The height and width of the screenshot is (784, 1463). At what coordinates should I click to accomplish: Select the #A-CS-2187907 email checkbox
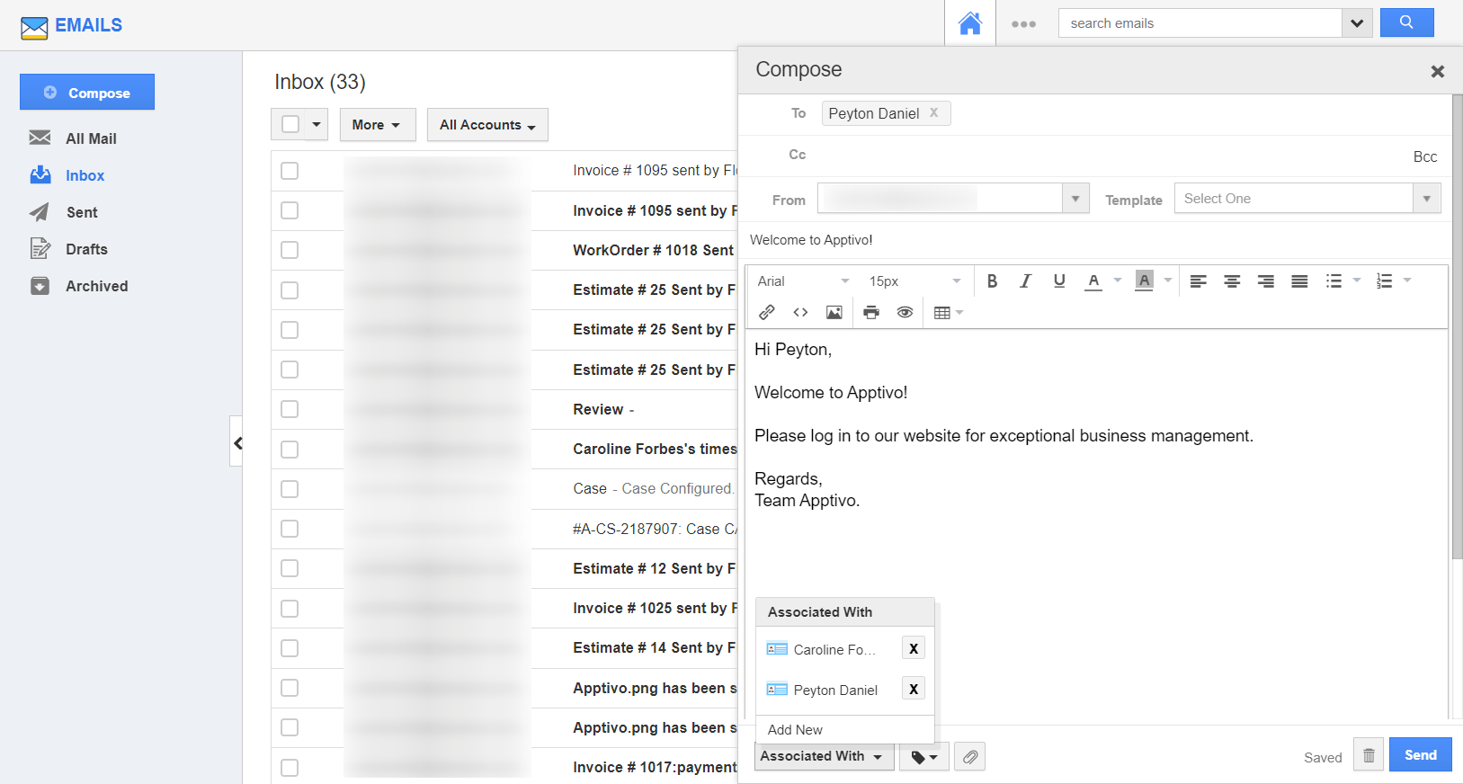tap(290, 529)
